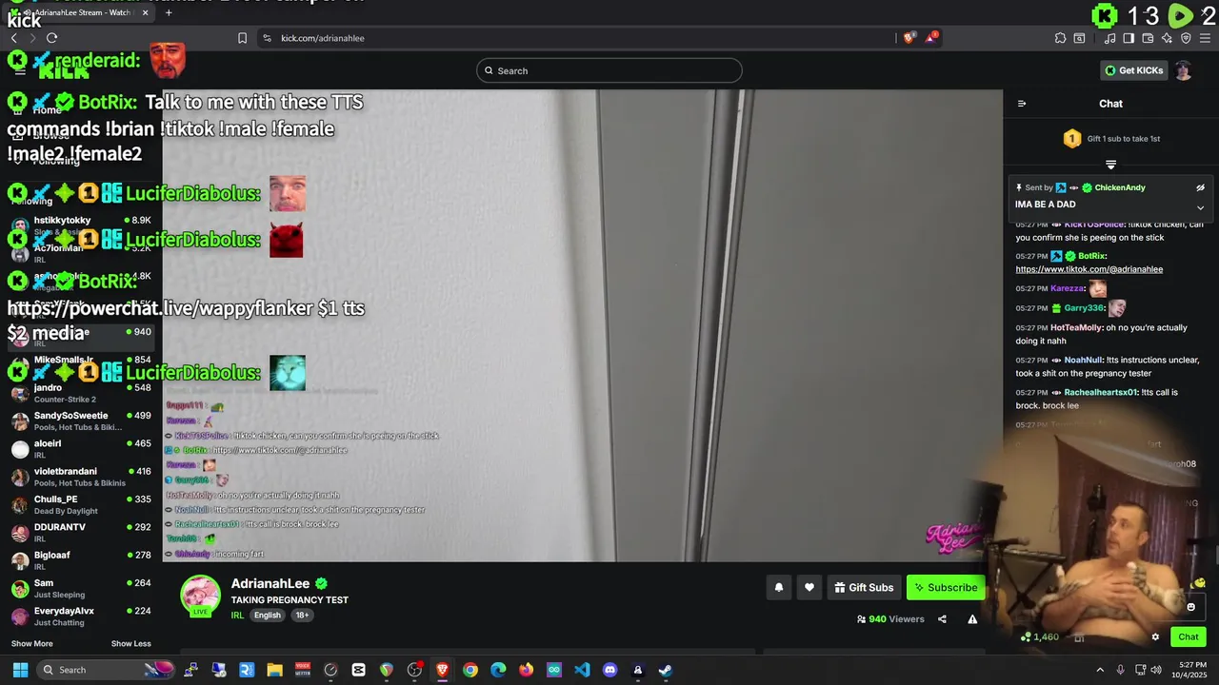Open the user profile avatar menu

[1183, 70]
